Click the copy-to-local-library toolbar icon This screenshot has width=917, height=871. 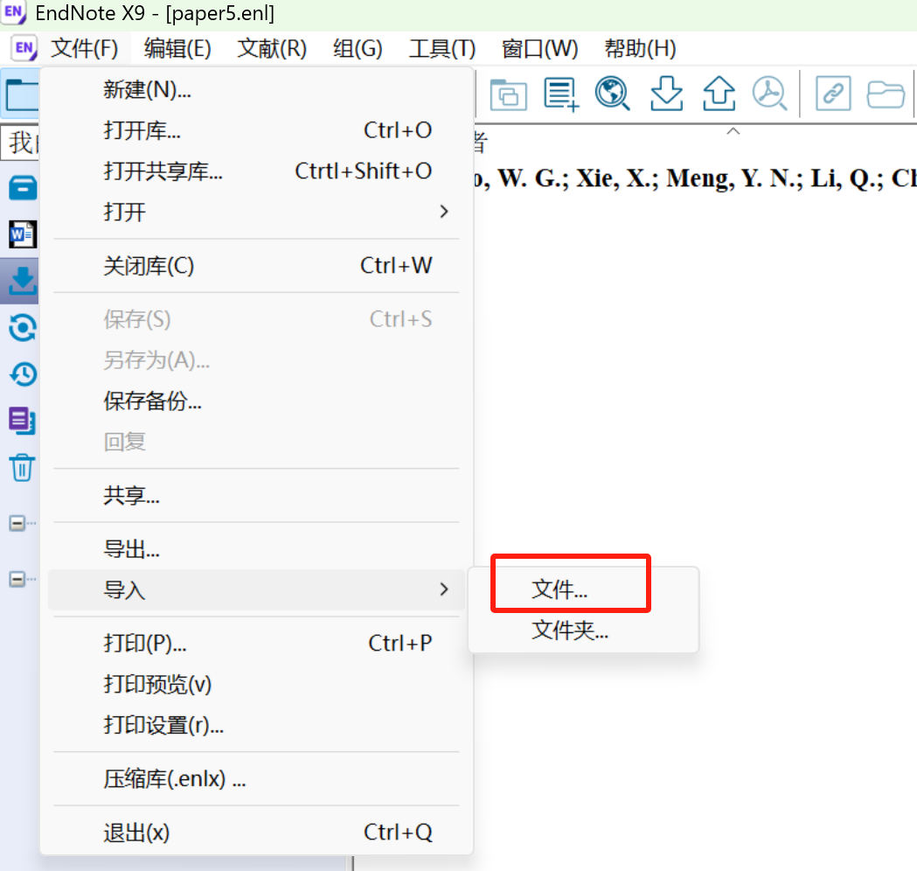(508, 94)
